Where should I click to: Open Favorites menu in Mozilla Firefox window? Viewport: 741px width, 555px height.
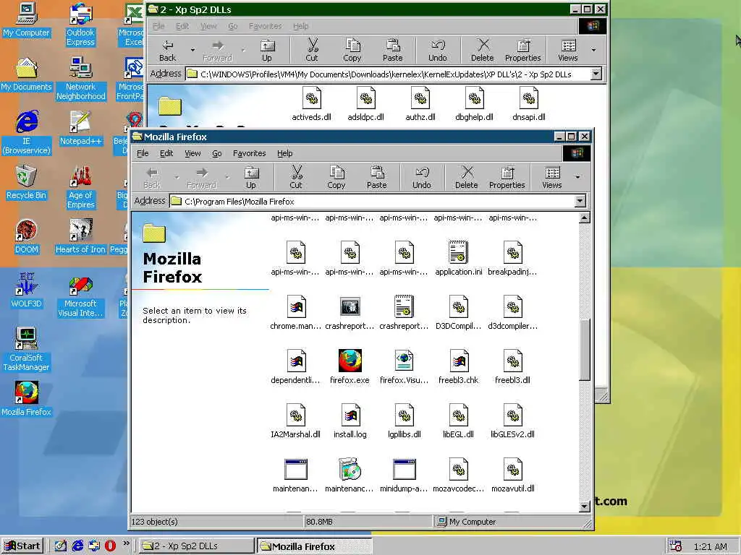tap(250, 153)
